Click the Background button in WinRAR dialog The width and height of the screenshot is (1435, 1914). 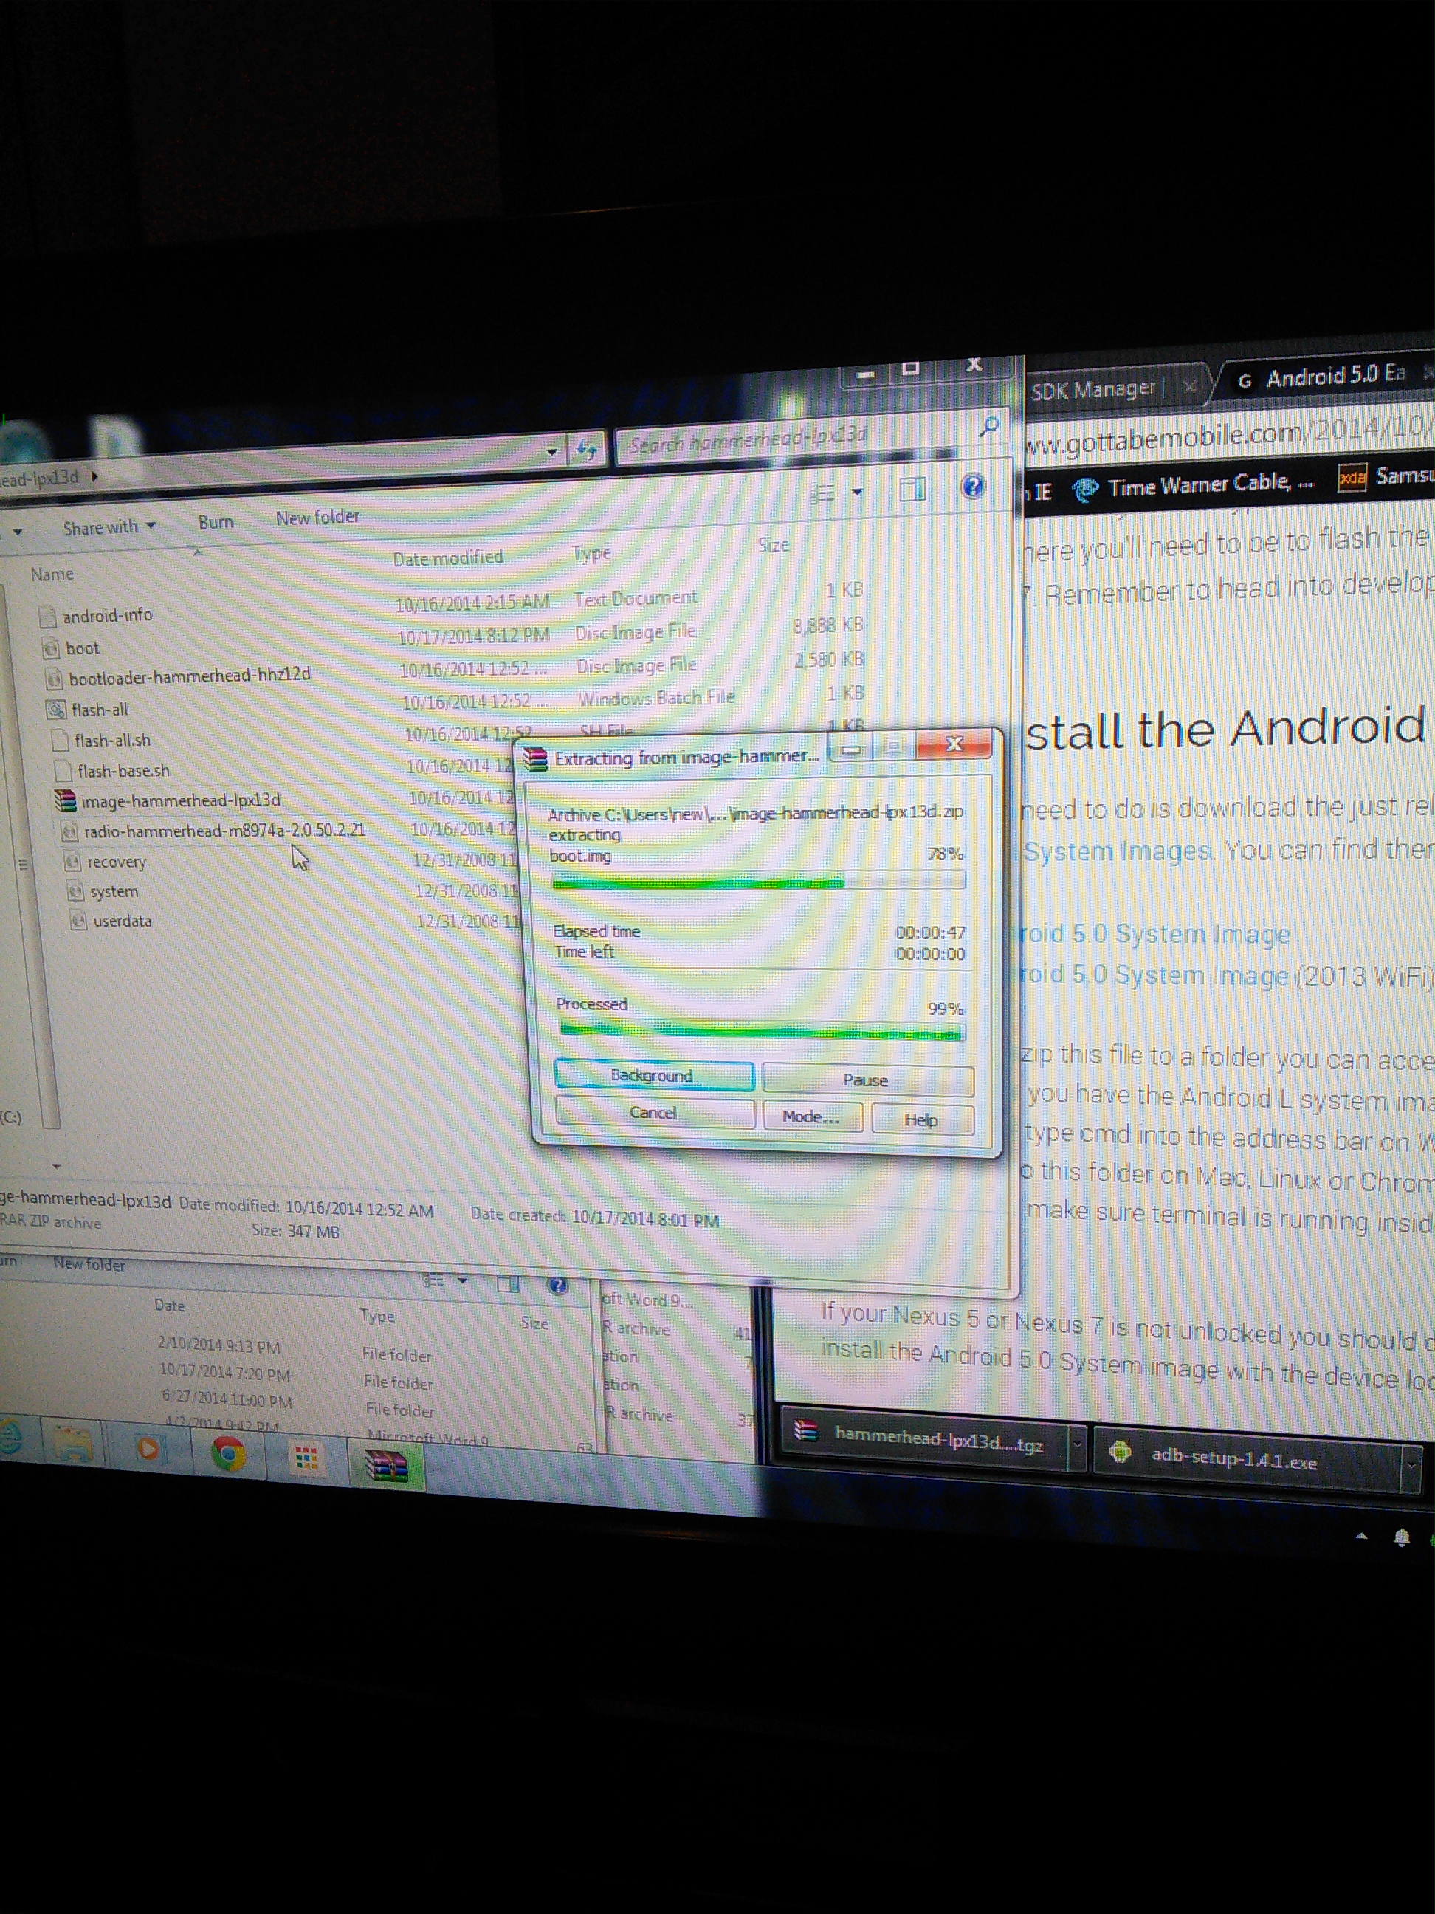coord(653,1076)
